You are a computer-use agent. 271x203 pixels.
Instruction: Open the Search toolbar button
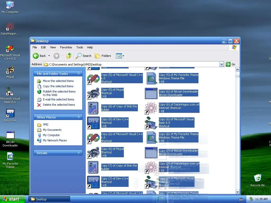coord(84,56)
